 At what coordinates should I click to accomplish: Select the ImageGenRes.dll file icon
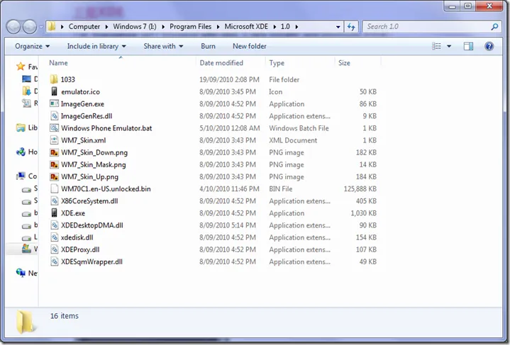click(54, 116)
